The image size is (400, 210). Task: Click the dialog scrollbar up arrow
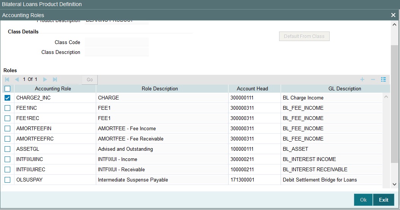[x=394, y=25]
